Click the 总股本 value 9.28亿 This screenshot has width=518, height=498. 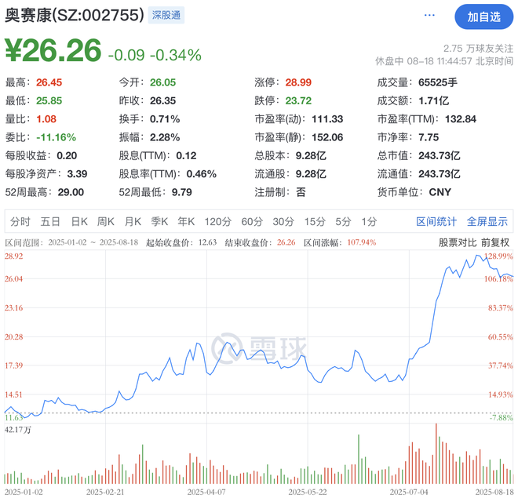tap(311, 155)
